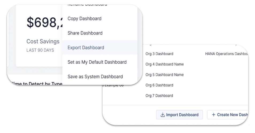Choose Share Dashboard menu entry

pyautogui.click(x=100, y=33)
